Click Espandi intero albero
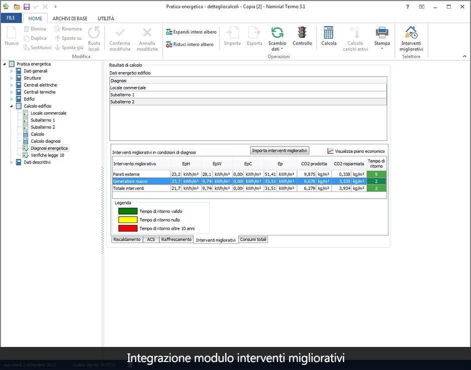This screenshot has height=370, width=471. click(x=191, y=32)
